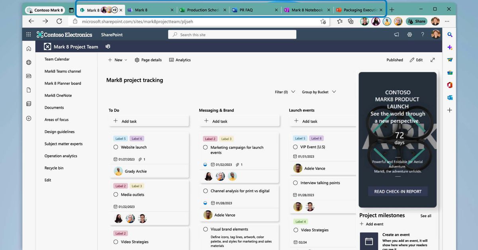Open the SharePoint settings gear
This screenshot has width=478, height=250.
pyautogui.click(x=409, y=35)
